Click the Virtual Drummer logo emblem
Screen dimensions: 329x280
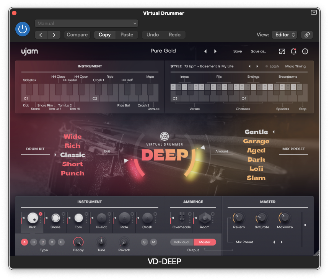pos(164,136)
